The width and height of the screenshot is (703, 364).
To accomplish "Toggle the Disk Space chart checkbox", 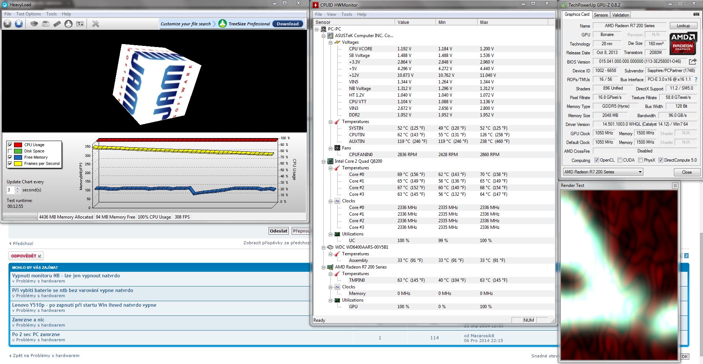I will [x=10, y=151].
